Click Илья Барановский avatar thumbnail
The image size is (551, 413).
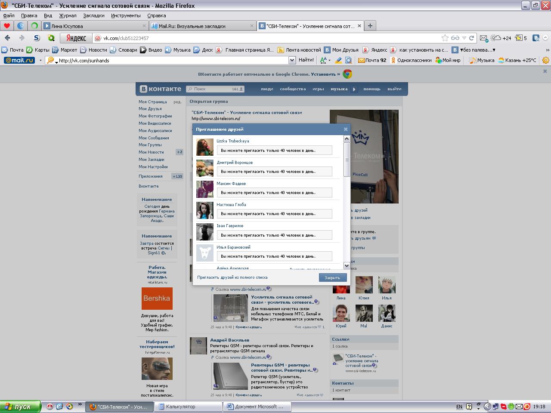pos(205,253)
